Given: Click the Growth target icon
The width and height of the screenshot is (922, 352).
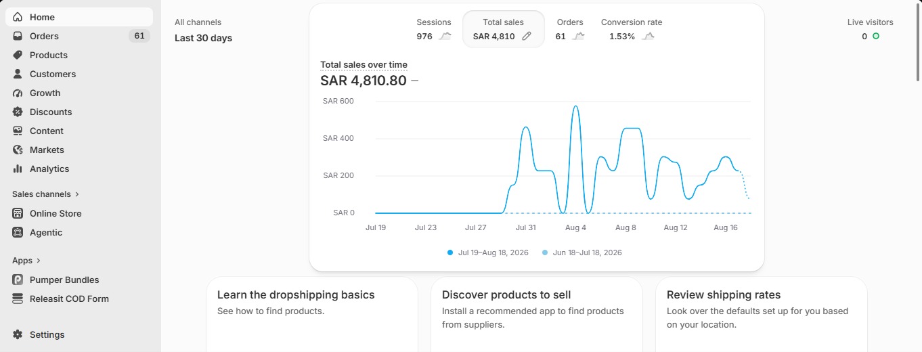Looking at the screenshot, I should pyautogui.click(x=18, y=93).
